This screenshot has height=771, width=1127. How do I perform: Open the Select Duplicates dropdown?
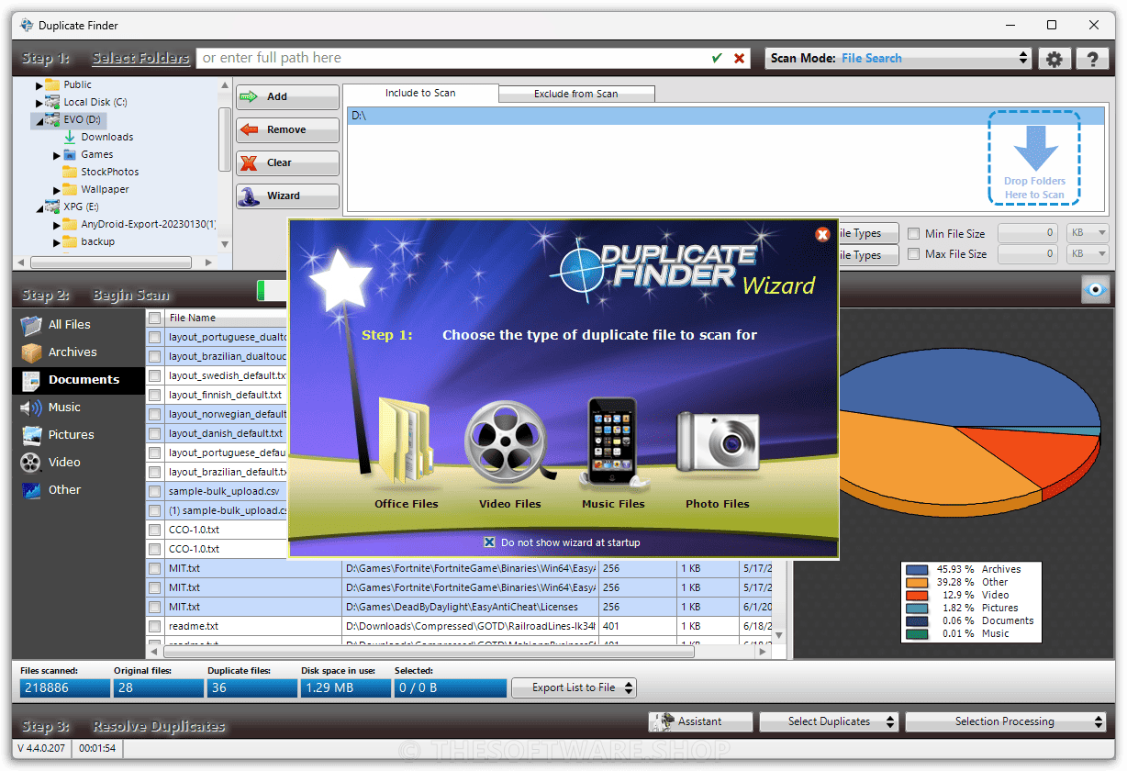point(829,721)
